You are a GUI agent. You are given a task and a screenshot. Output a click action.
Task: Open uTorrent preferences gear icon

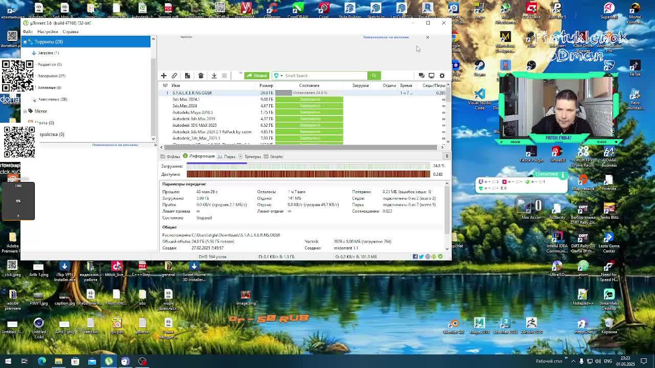[x=442, y=76]
